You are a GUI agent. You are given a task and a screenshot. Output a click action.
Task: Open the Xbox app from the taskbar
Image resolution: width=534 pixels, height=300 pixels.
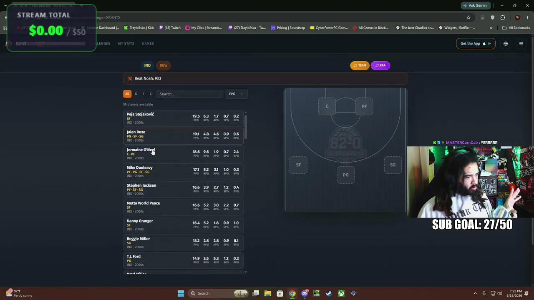[x=341, y=293]
